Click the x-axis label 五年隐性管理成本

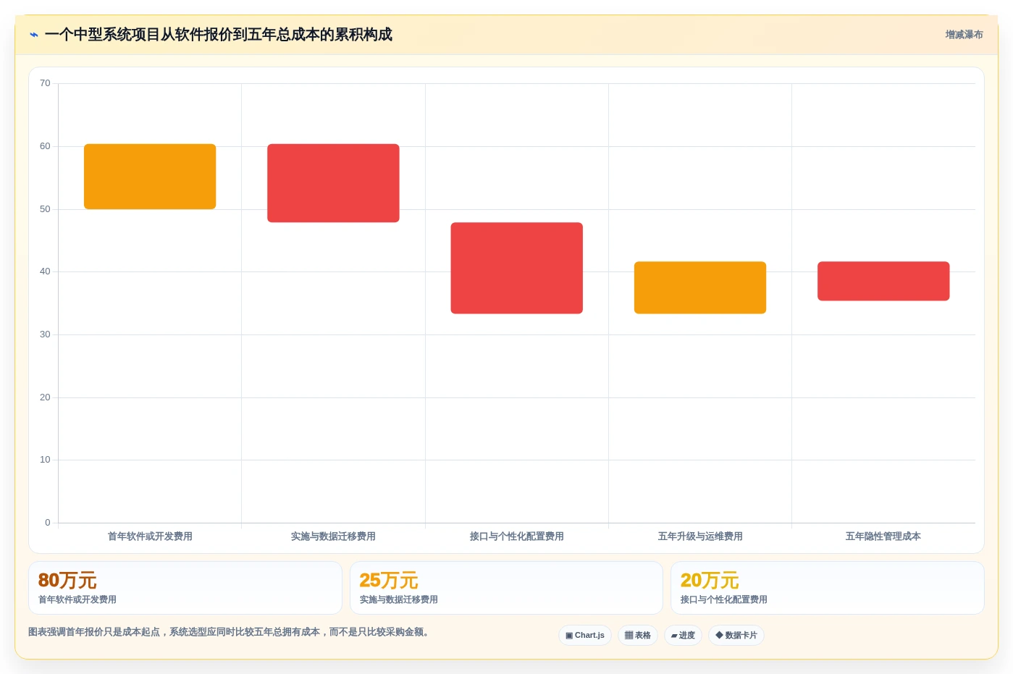coord(883,536)
